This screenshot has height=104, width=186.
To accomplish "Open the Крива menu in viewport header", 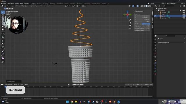I will coord(32,6).
